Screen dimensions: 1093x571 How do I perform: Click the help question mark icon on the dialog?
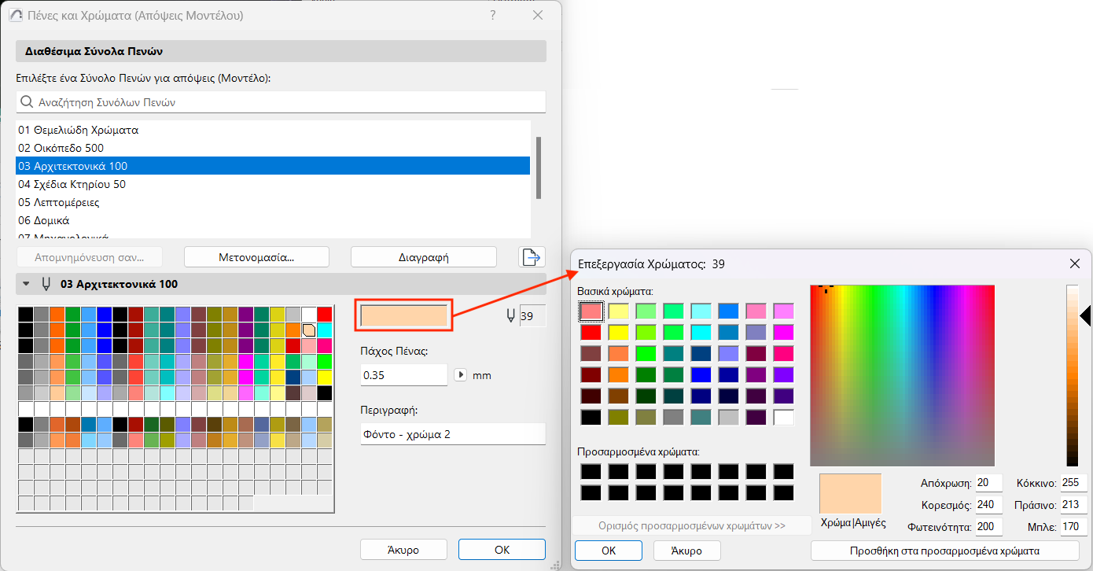pos(492,14)
